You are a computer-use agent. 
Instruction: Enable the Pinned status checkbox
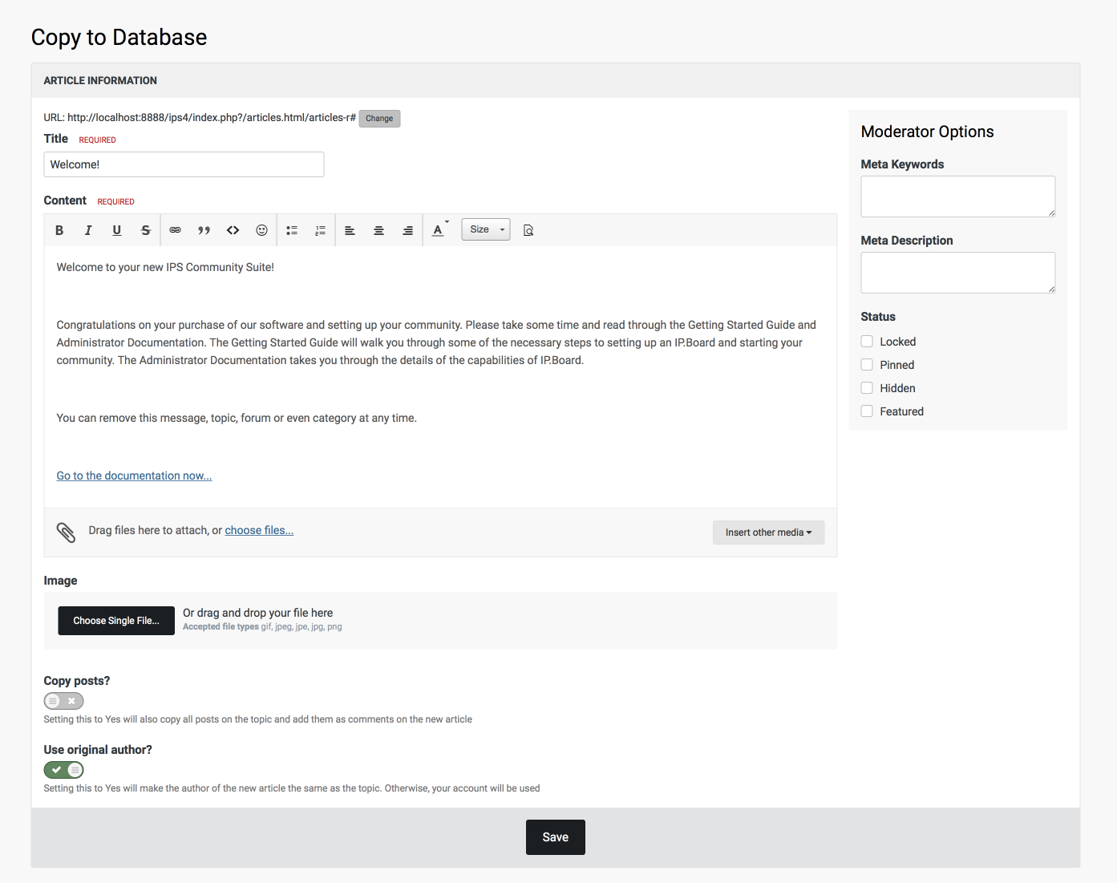click(867, 365)
